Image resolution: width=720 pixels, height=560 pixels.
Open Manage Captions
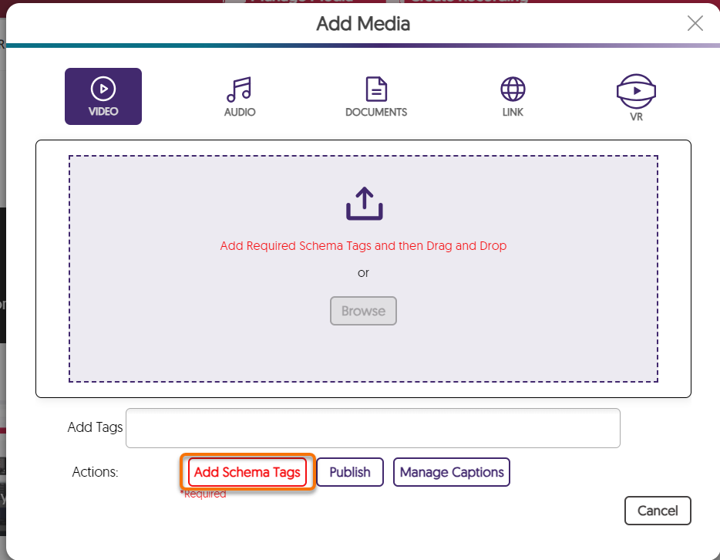(452, 472)
